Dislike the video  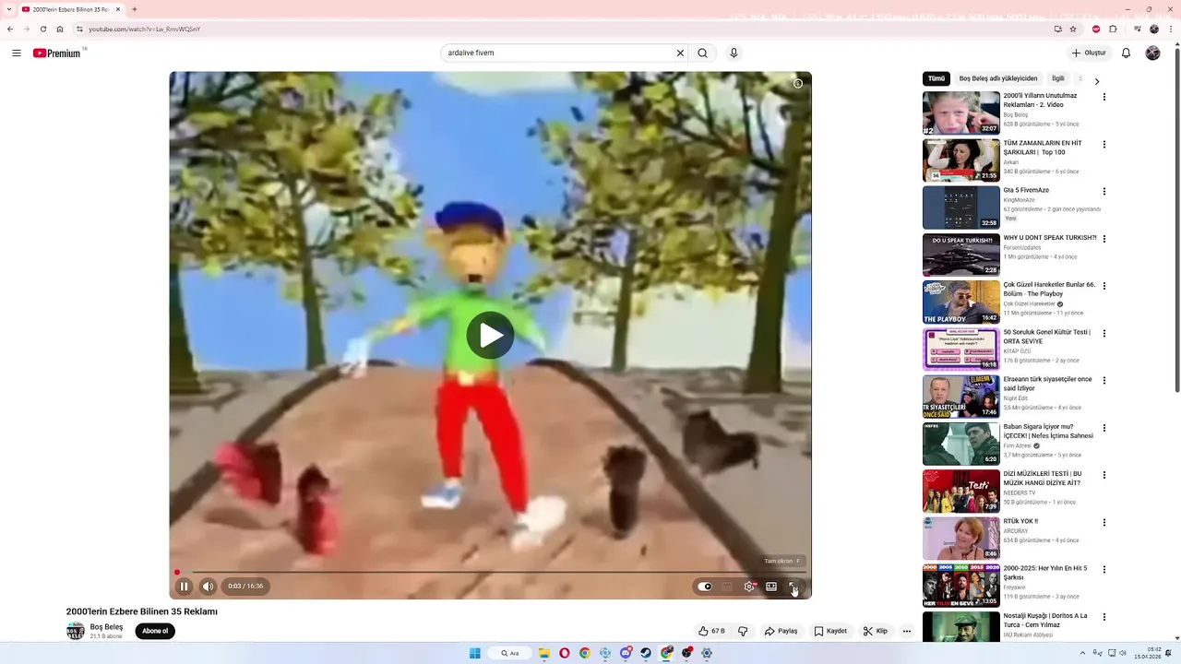click(743, 632)
